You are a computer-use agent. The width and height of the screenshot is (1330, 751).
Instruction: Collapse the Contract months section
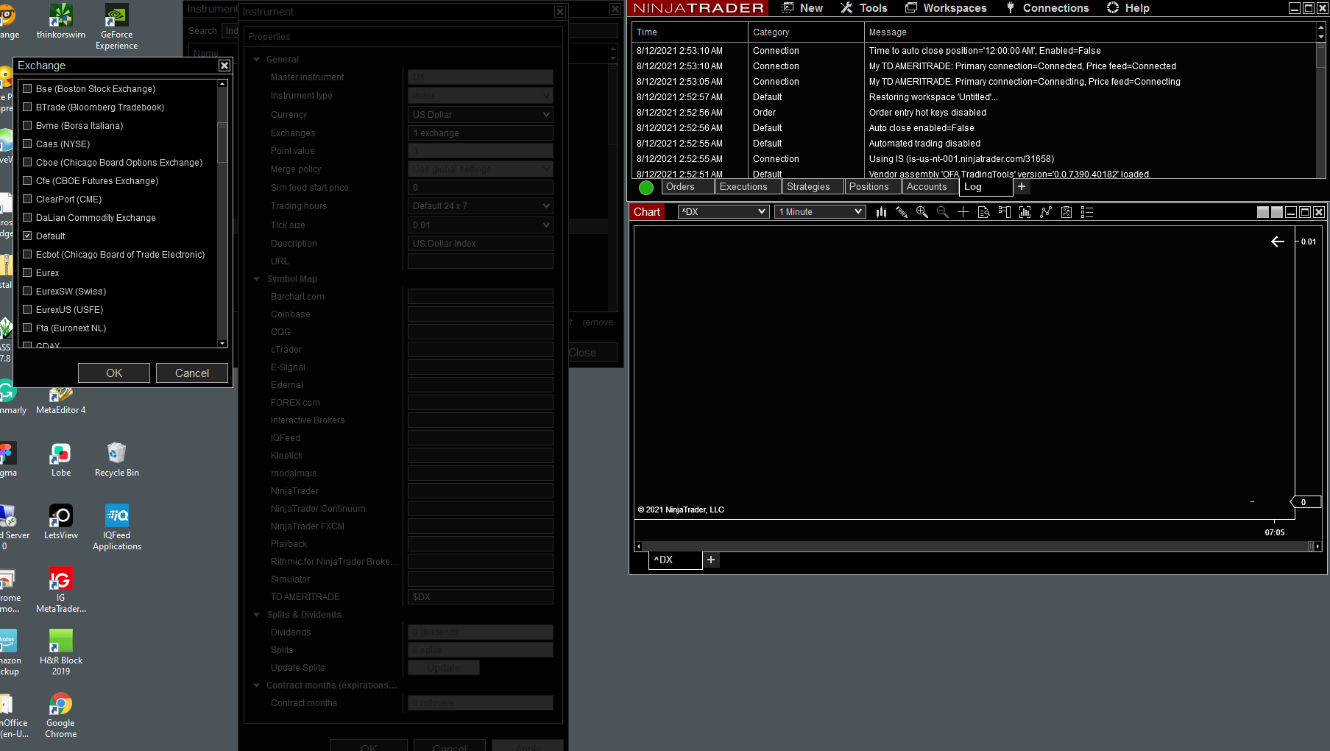(257, 685)
